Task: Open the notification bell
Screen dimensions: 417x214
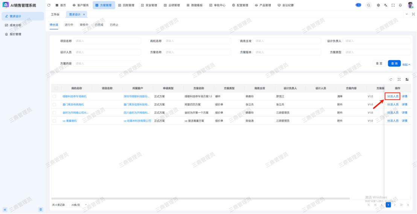Action: [400, 5]
